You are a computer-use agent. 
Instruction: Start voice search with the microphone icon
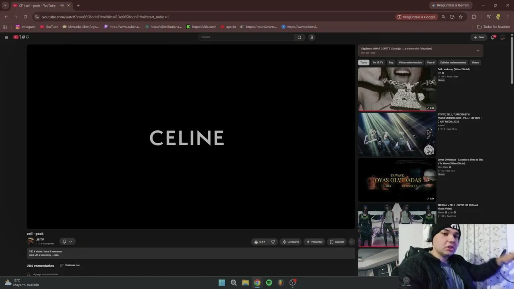pos(312,37)
